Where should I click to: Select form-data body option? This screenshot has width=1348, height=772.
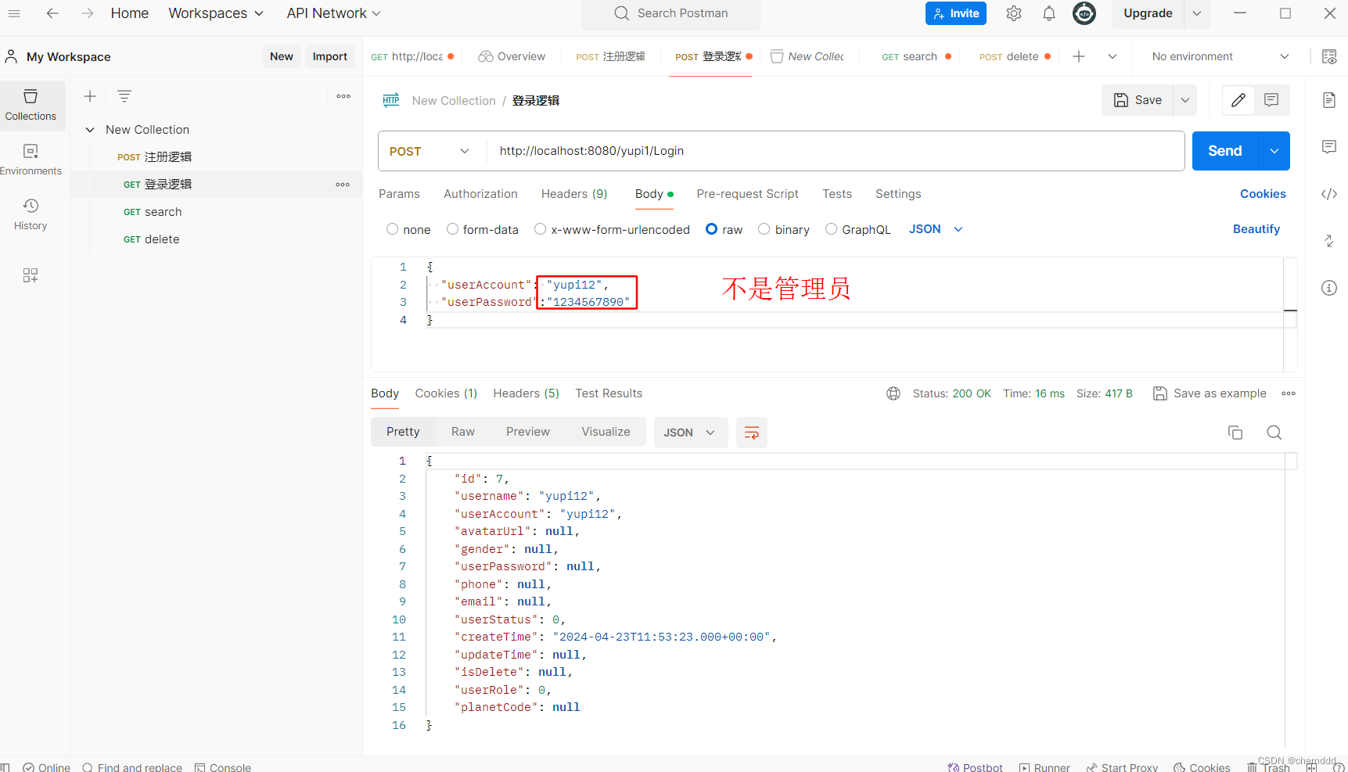(452, 229)
